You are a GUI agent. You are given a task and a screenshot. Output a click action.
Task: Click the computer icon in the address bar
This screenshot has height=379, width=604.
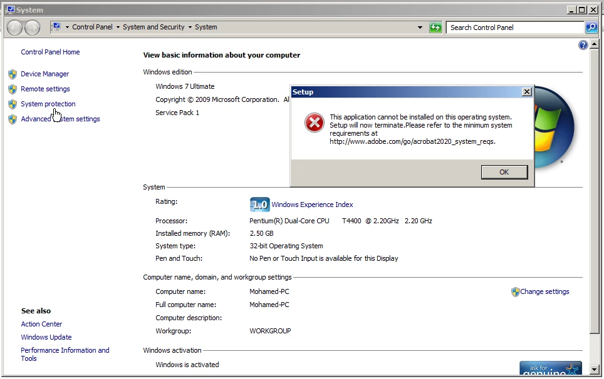56,26
